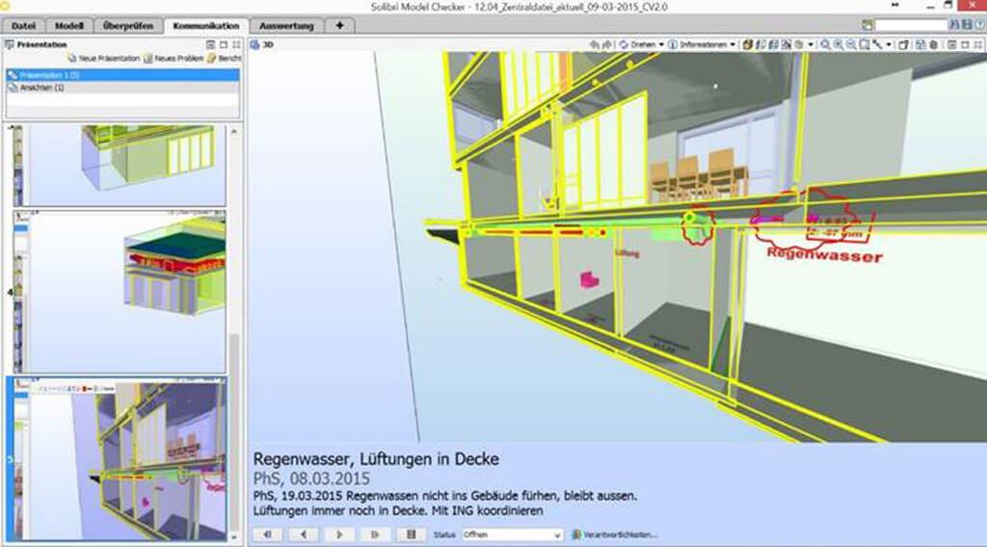Click the undo view arrow in 3D toolbar
987x547 pixels.
(x=594, y=44)
